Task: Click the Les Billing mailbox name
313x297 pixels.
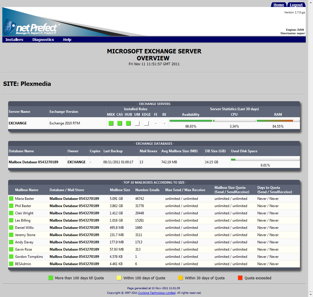Action: tap(23, 220)
